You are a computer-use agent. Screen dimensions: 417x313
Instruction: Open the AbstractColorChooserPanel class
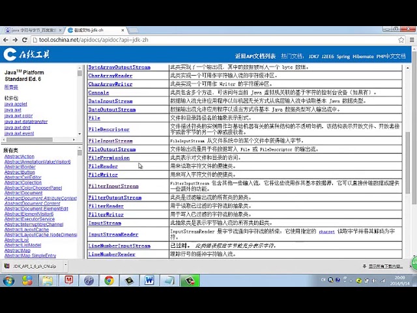tap(33, 188)
